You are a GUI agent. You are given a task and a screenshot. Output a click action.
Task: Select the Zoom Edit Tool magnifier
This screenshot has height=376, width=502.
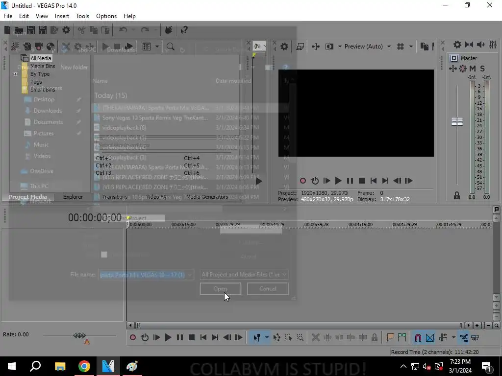301,338
